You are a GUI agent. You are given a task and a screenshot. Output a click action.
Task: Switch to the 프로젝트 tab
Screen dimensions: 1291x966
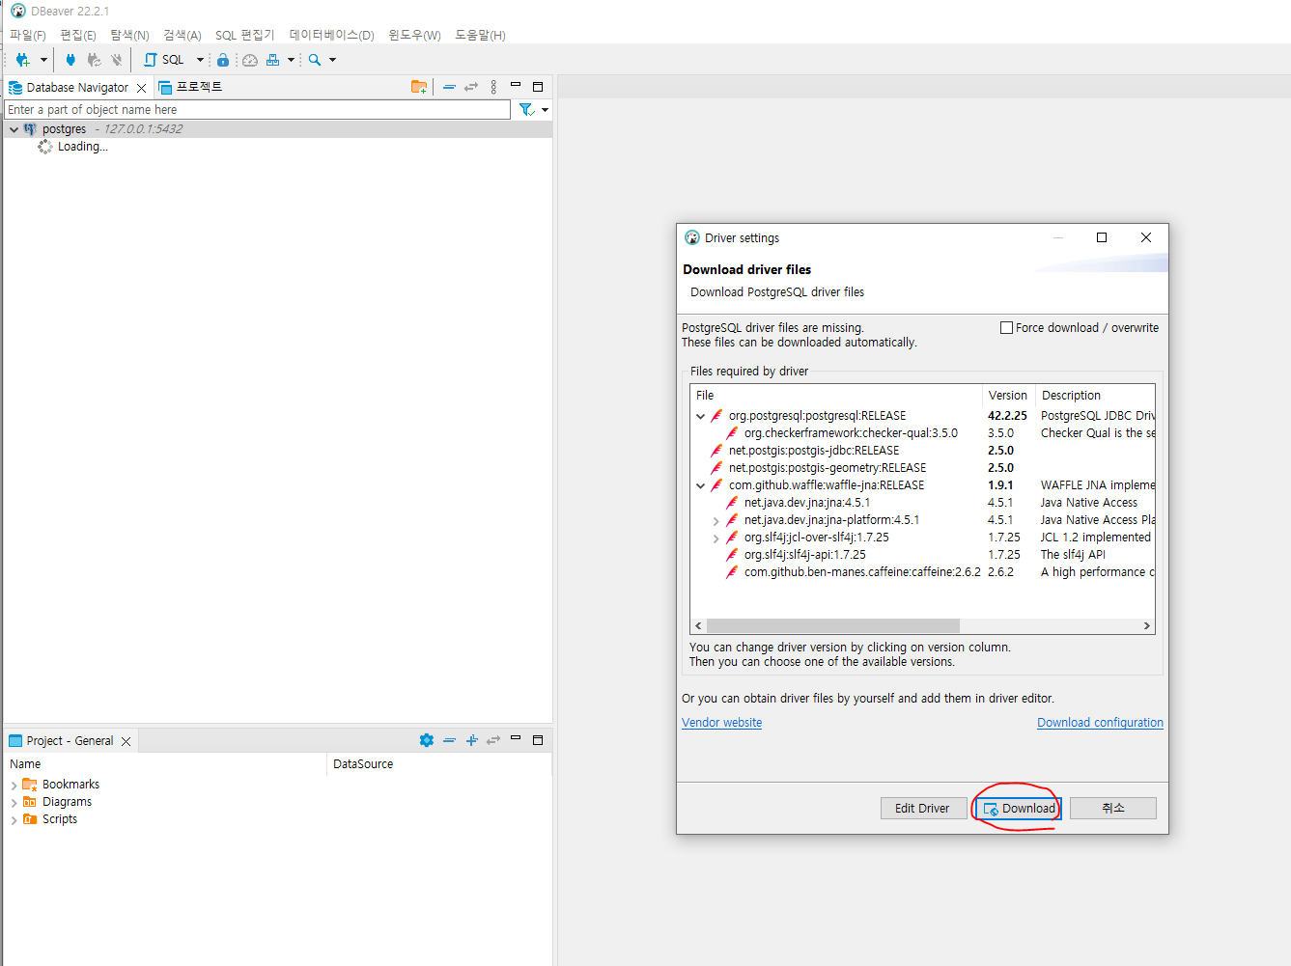[191, 87]
